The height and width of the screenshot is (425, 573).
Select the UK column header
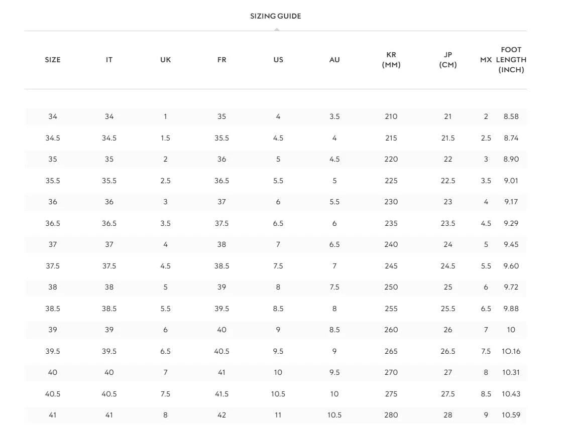[x=165, y=60]
